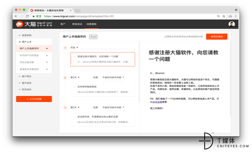Open the 客户 navigation menu
This screenshot has width=252, height=153.
[x=63, y=24]
